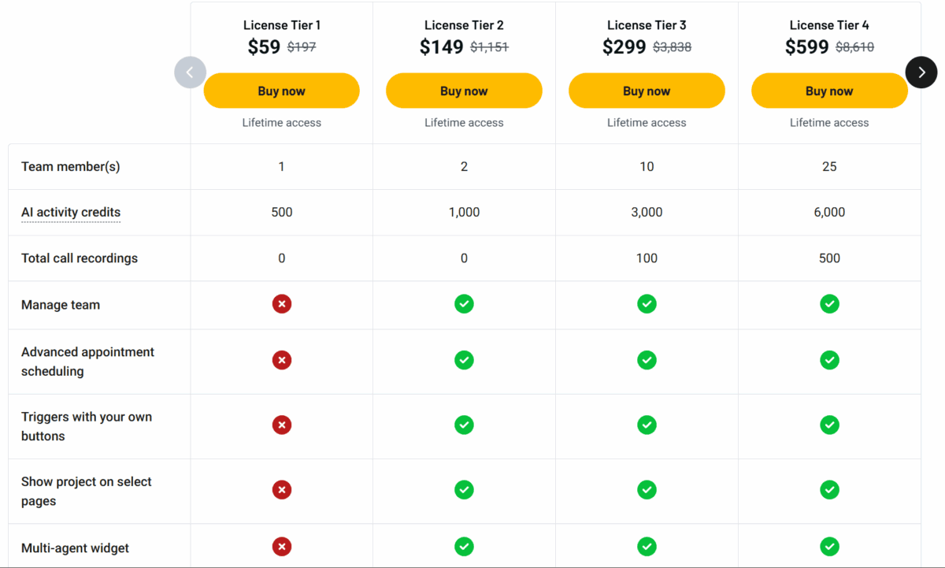The image size is (945, 568).
Task: Click red X for Multi-agent widget Tier 1
Action: 282,547
